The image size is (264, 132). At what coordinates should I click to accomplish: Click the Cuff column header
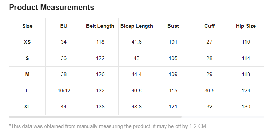pos(209,26)
